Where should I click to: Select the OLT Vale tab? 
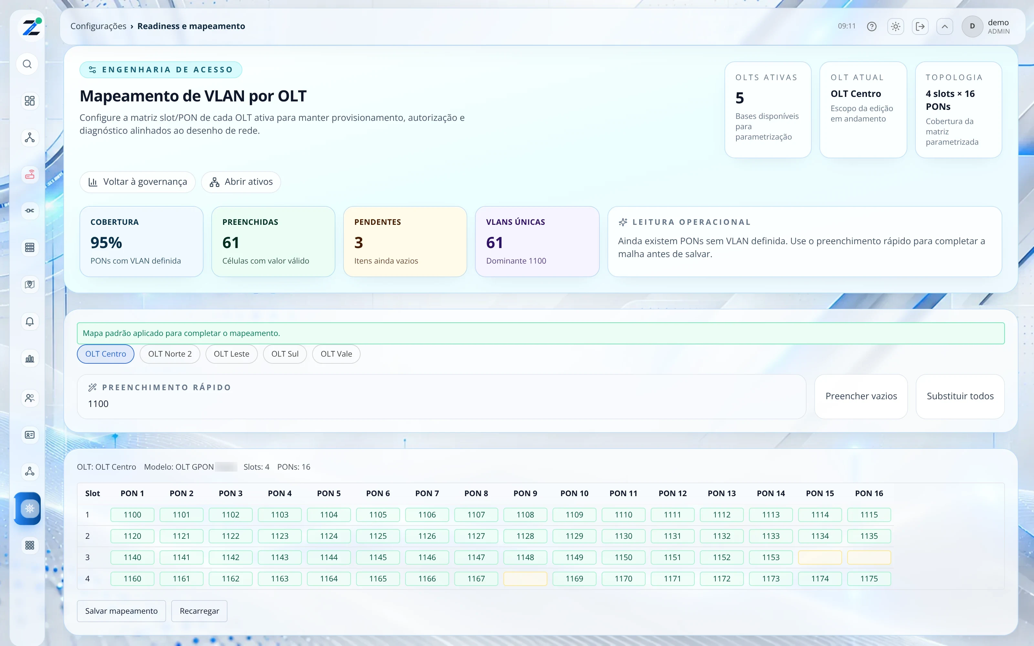click(x=336, y=354)
